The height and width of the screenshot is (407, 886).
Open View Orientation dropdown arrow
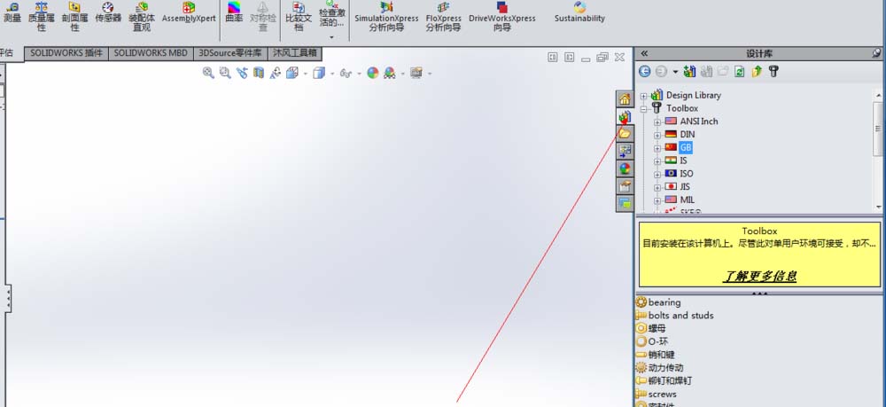[x=306, y=74]
